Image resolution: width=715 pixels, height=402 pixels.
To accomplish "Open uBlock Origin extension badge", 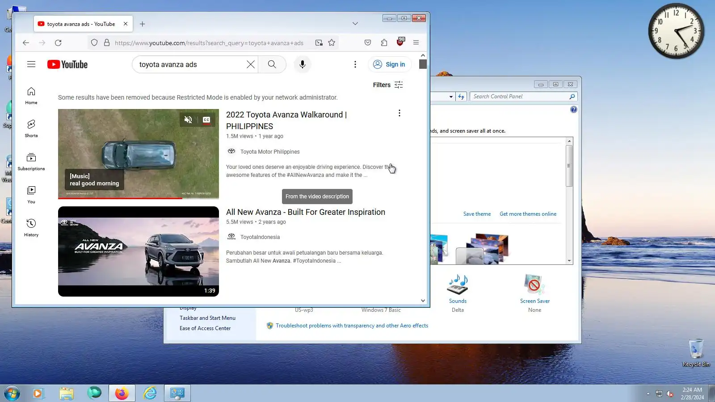I will (x=400, y=42).
